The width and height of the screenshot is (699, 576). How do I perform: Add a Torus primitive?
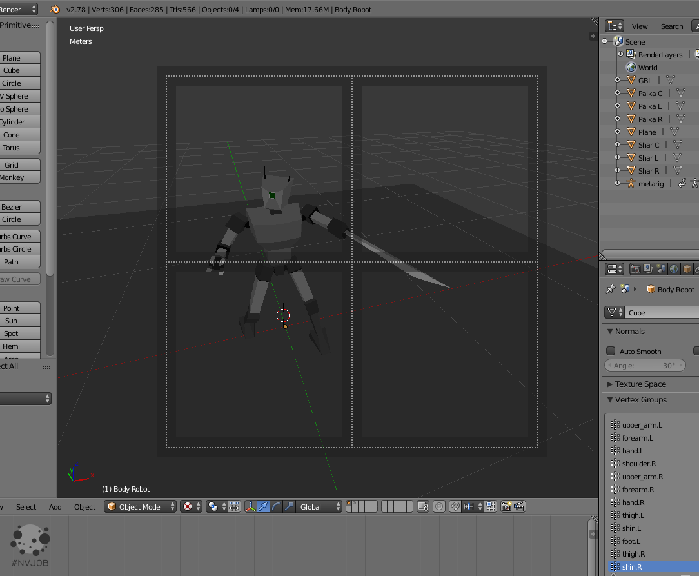(20, 148)
